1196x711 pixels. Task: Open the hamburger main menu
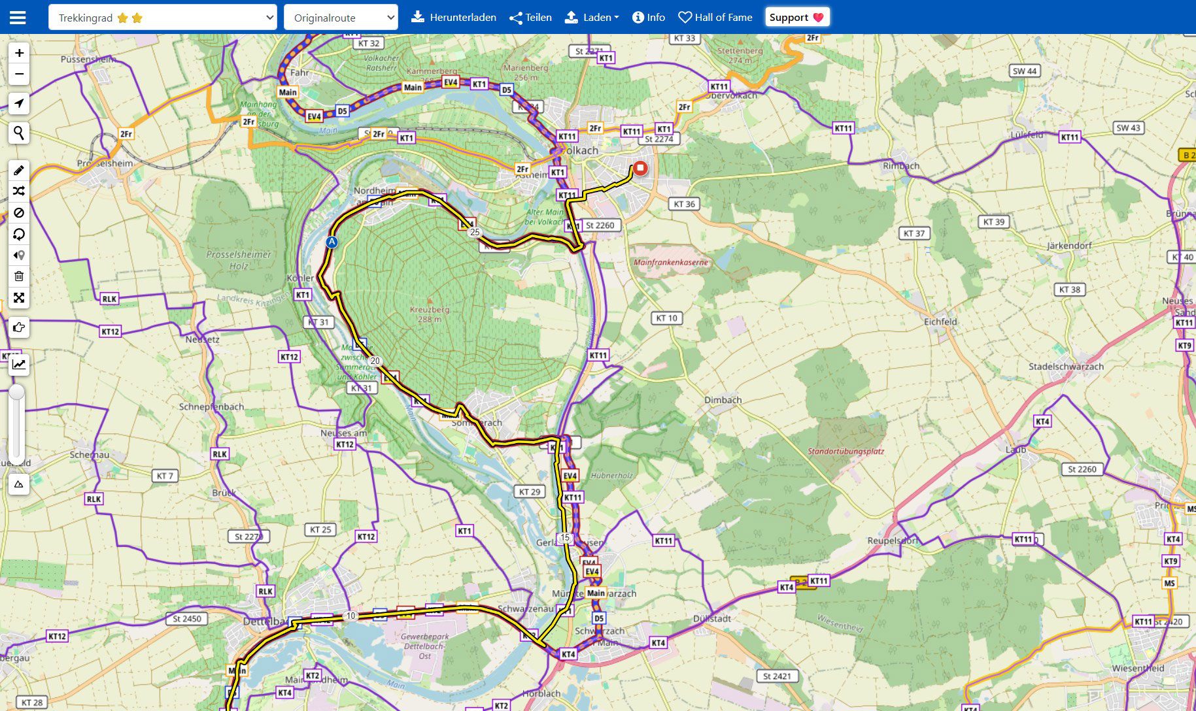[x=18, y=18]
